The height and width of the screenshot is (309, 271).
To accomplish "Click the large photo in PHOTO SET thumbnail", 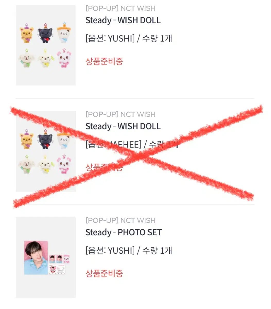I will (36, 257).
